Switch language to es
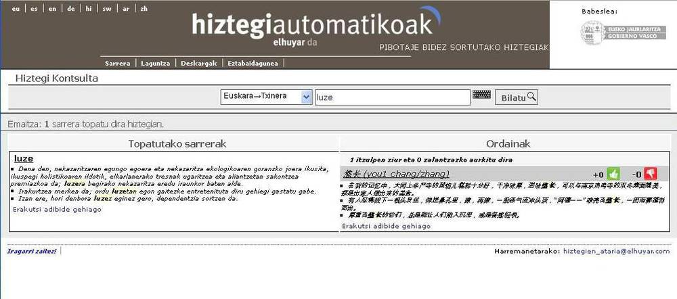677x299 pixels. [34, 9]
